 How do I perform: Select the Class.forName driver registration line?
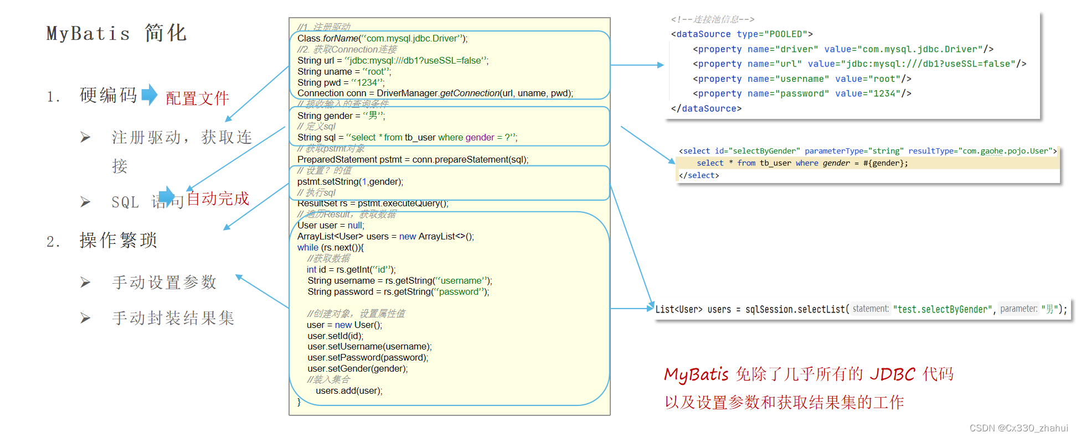click(383, 38)
